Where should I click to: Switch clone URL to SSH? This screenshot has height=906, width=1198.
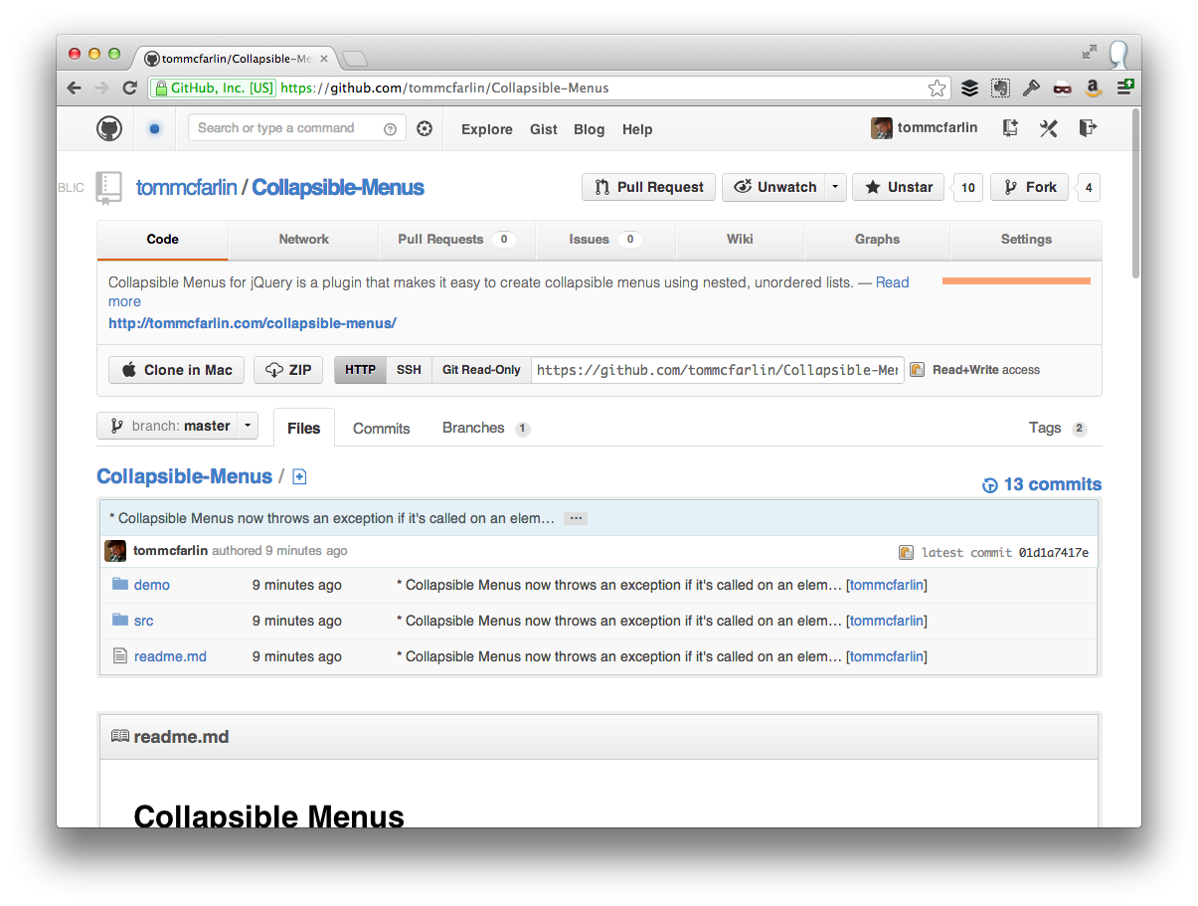tap(409, 369)
